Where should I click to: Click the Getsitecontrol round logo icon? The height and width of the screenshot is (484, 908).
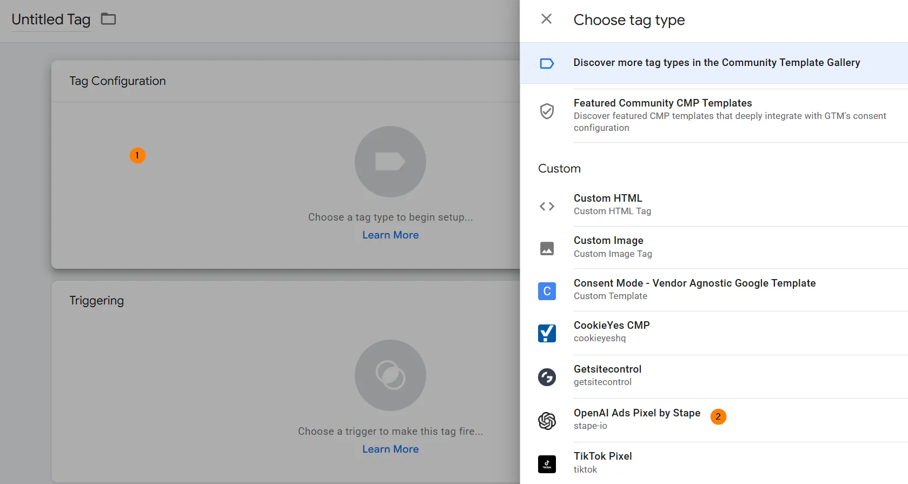(547, 377)
